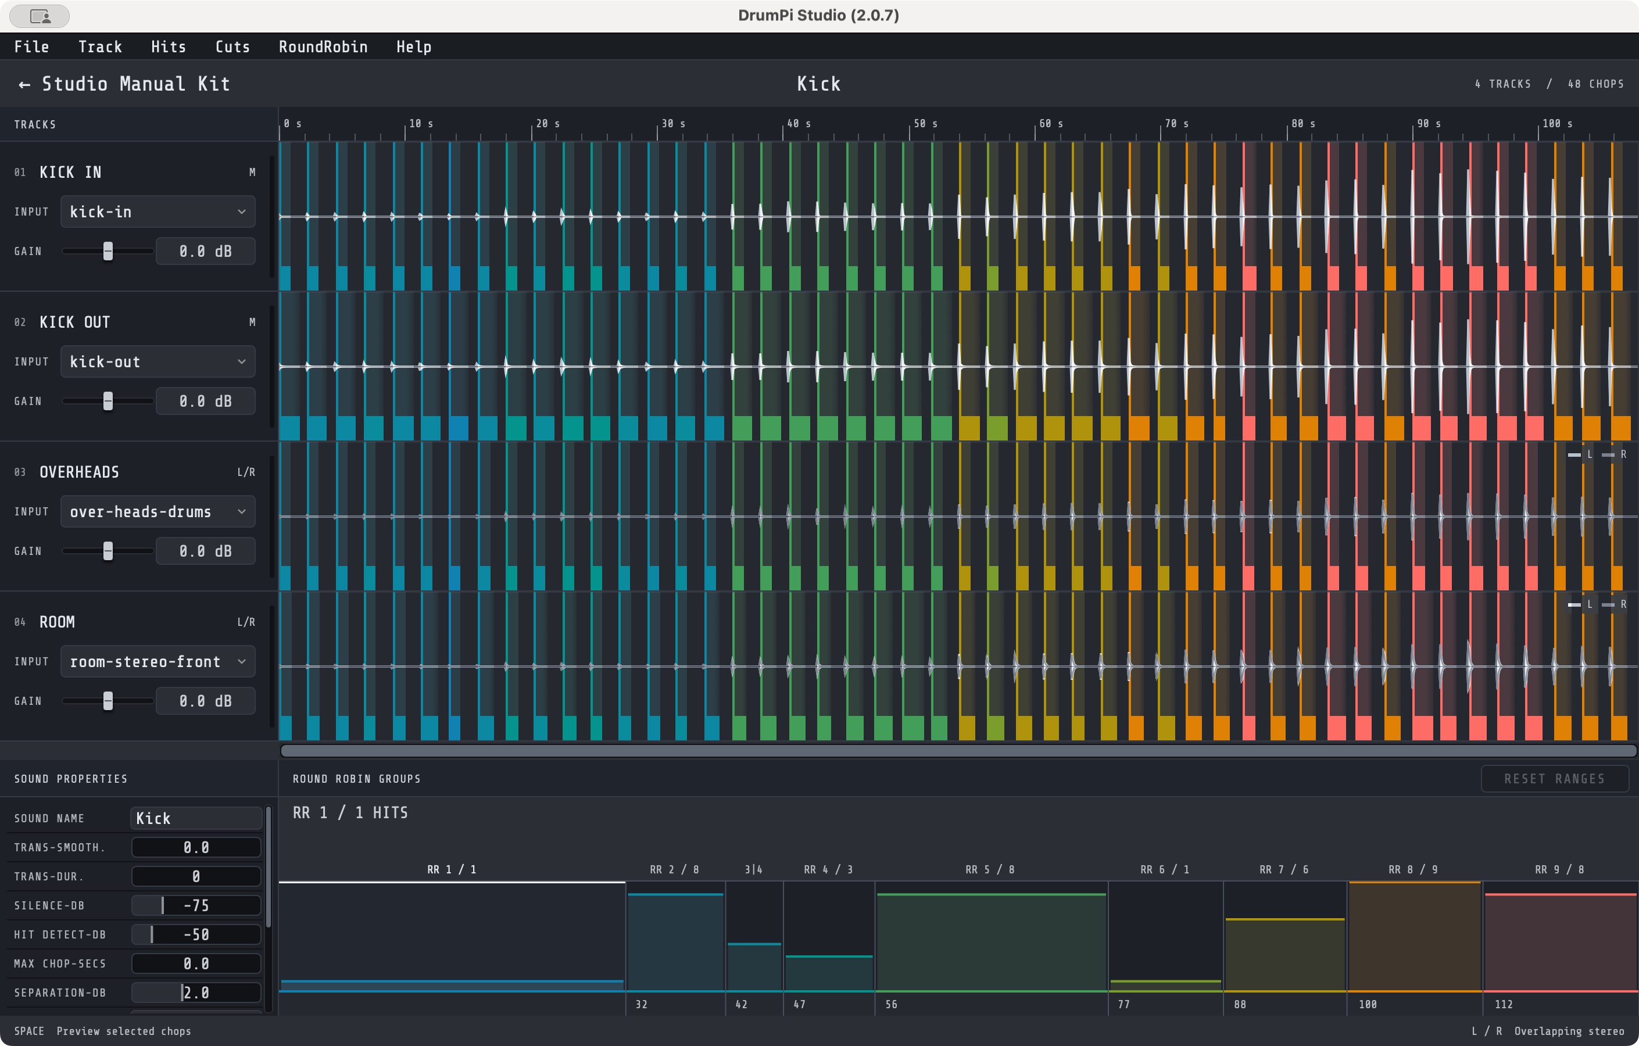
Task: Open the kick-in input dropdown
Action: pos(158,212)
